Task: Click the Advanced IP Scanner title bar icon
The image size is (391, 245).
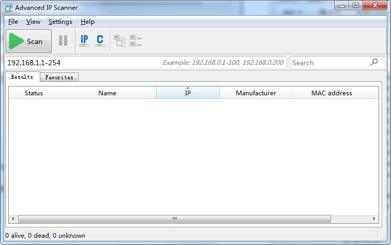Action: (9, 7)
